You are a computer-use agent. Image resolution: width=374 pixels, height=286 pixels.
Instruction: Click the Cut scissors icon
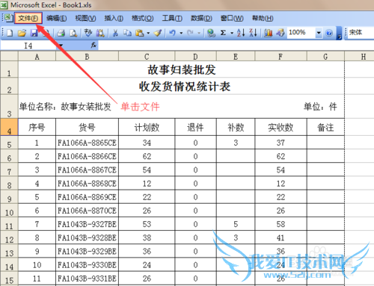point(115,33)
